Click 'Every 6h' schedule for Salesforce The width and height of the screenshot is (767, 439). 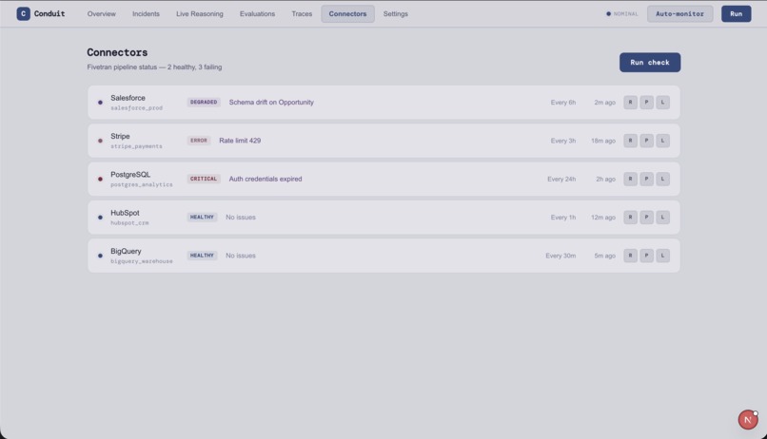coord(563,103)
